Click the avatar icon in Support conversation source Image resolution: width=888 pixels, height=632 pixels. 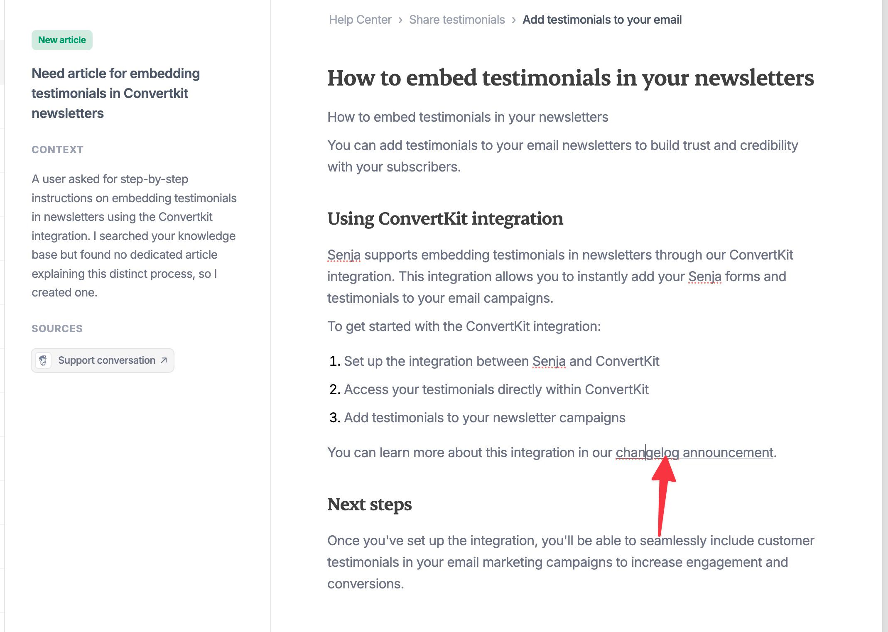point(43,360)
